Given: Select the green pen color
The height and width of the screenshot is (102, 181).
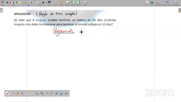Looking at the screenshot, I should click(x=17, y=3).
